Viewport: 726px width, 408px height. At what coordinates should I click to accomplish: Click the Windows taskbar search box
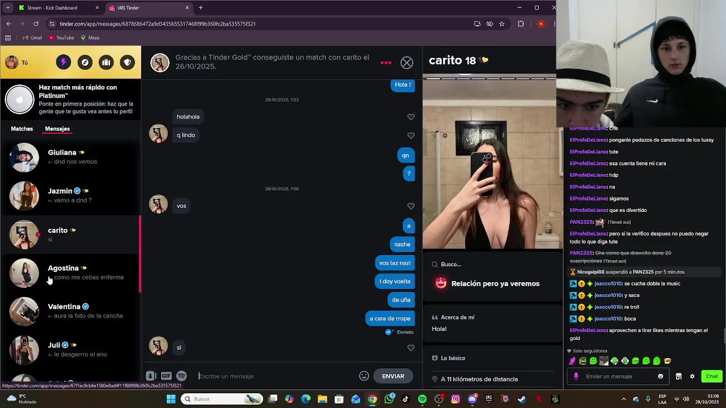pos(222,399)
